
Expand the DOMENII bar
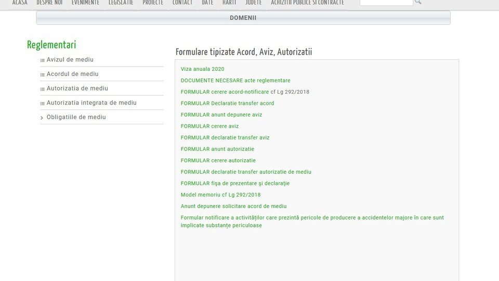tap(243, 18)
